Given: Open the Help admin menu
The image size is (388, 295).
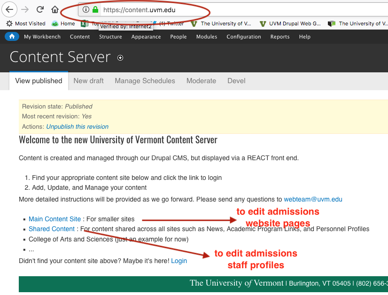Looking at the screenshot, I should tap(304, 37).
